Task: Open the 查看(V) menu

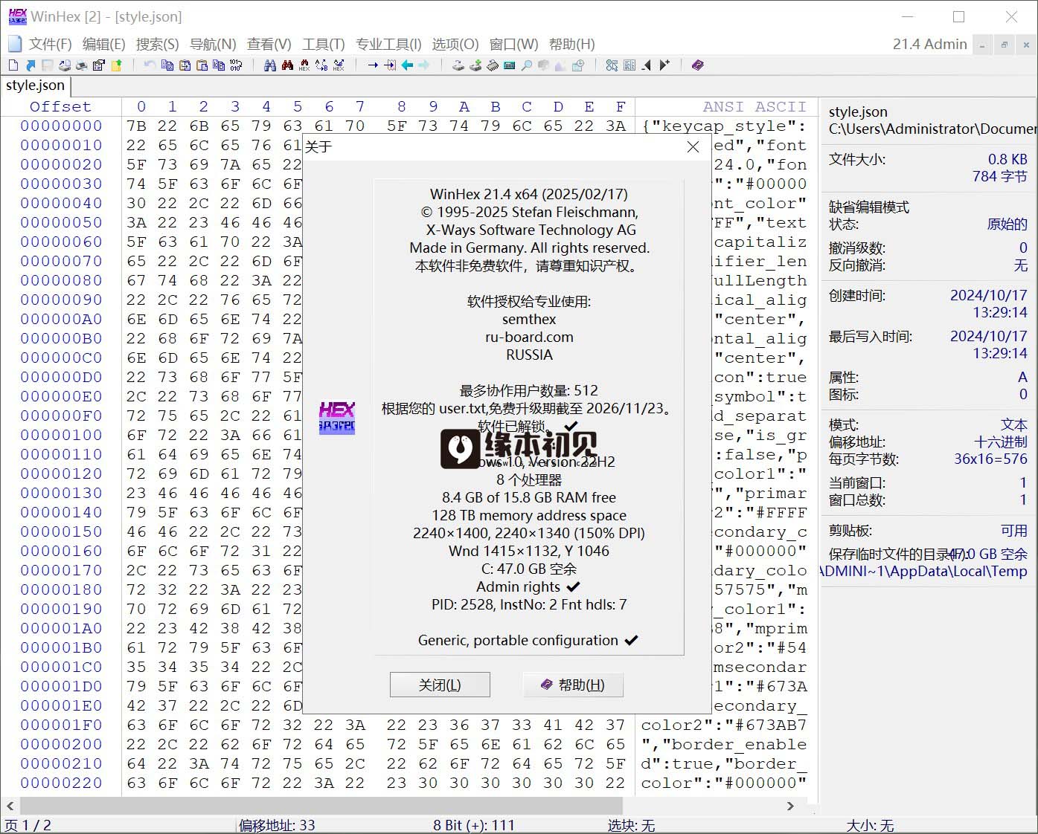Action: pos(269,44)
